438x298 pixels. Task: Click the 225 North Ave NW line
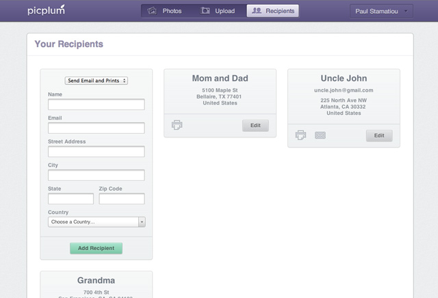point(344,100)
